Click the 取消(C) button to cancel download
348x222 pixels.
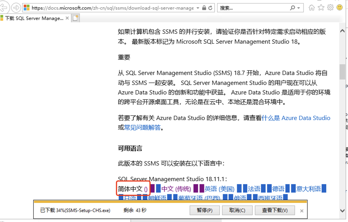[240, 210]
